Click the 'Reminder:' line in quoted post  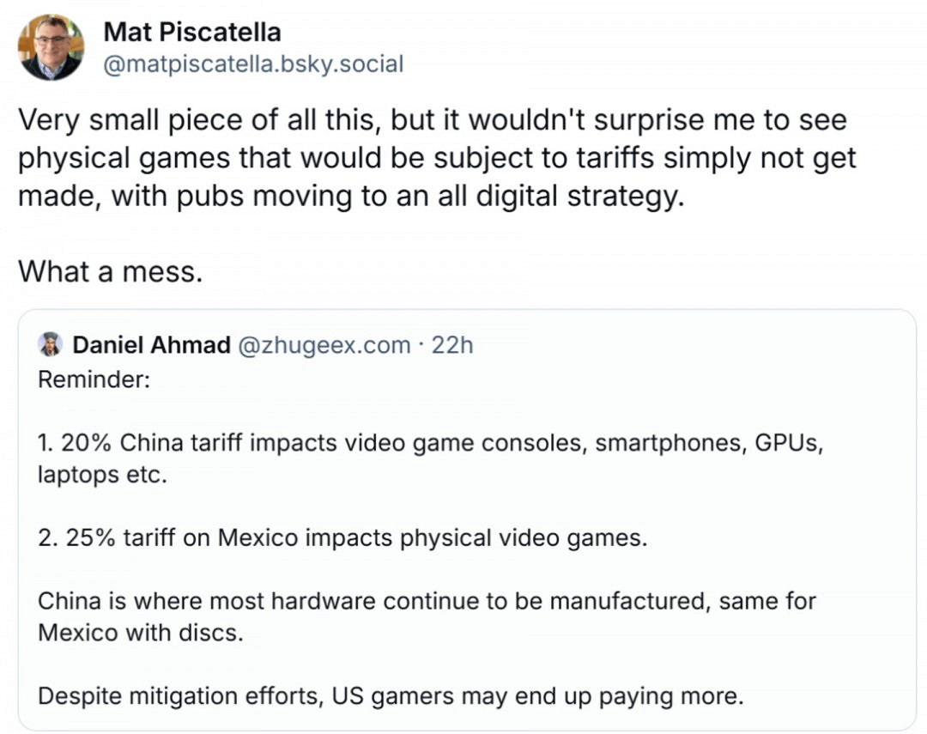(94, 379)
